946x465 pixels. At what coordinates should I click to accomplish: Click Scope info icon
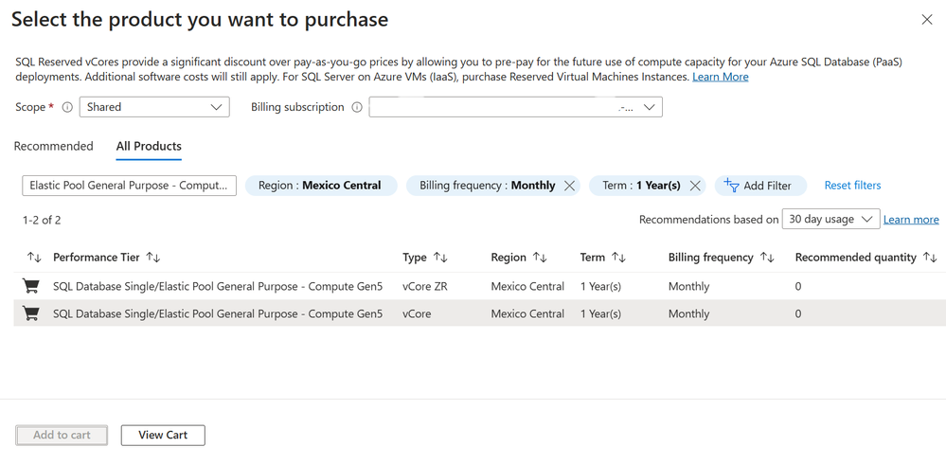click(x=67, y=108)
